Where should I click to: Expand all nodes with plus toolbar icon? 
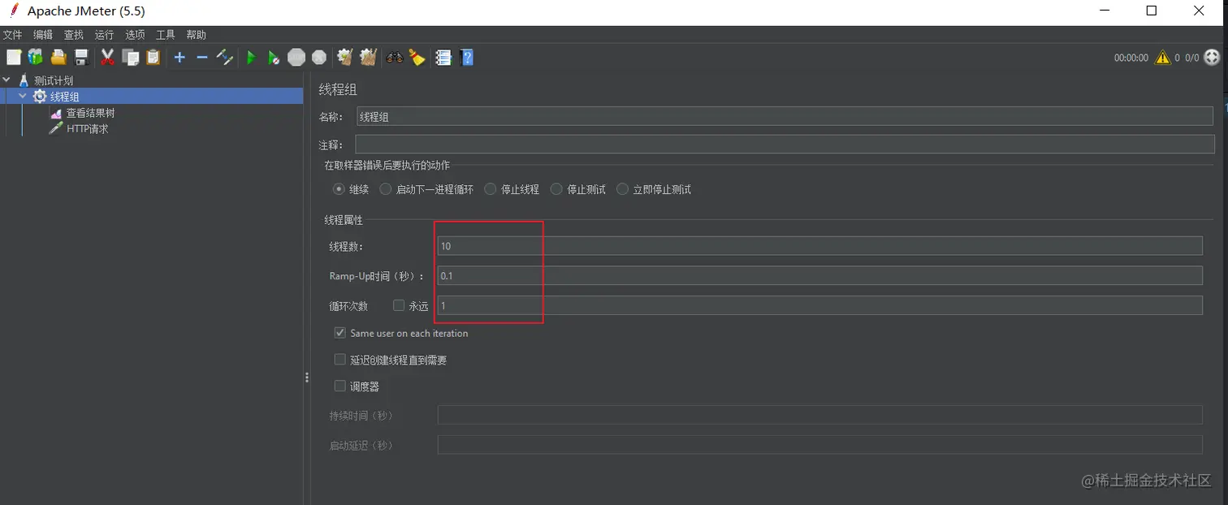(178, 57)
